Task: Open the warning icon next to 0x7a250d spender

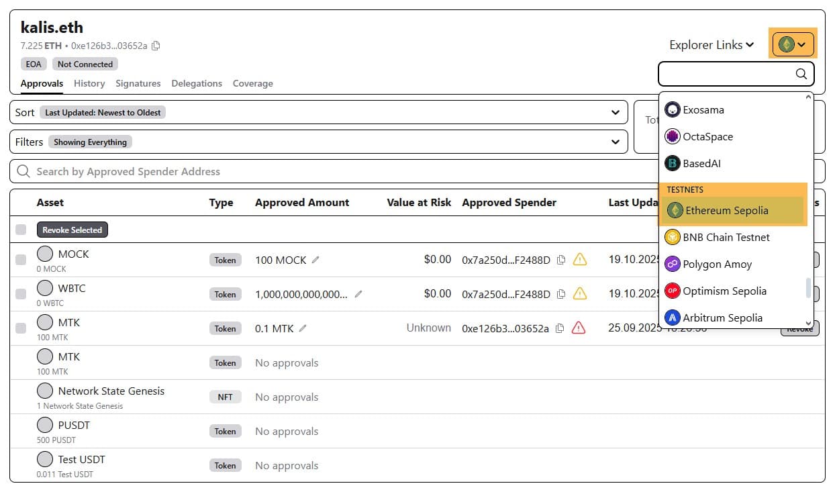Action: point(579,260)
